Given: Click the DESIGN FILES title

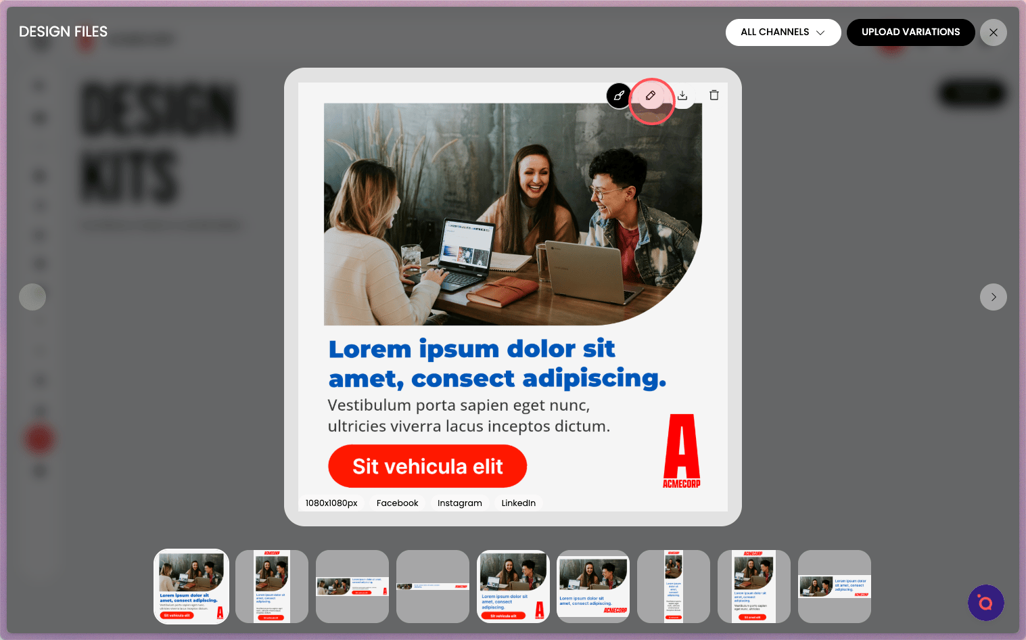Looking at the screenshot, I should pyautogui.click(x=64, y=32).
